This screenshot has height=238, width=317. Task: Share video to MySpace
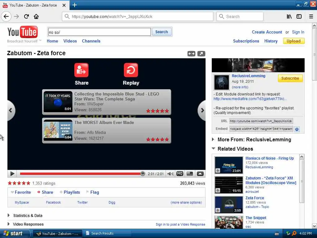pos(22,202)
